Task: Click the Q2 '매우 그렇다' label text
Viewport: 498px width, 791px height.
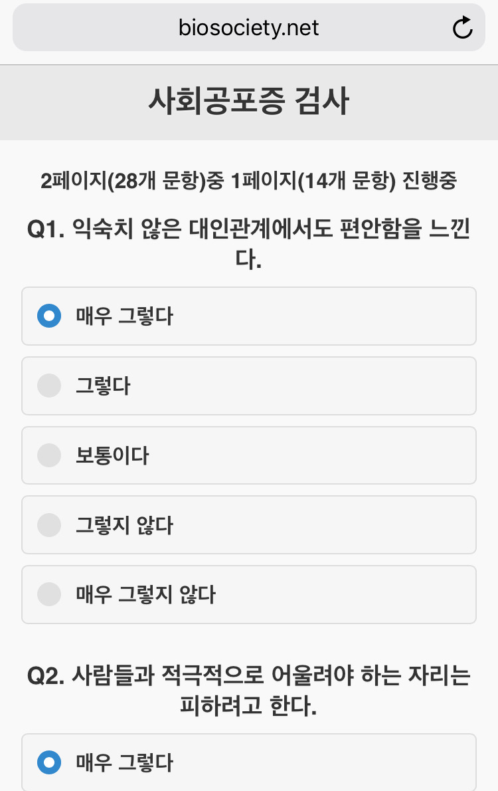Action: [x=124, y=763]
